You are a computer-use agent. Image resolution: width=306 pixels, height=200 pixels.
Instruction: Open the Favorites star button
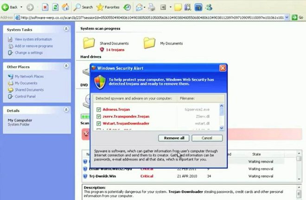click(x=108, y=7)
